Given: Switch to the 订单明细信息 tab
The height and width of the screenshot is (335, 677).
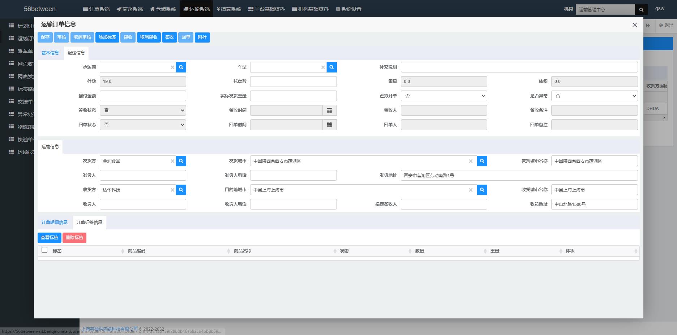Looking at the screenshot, I should click(55, 222).
